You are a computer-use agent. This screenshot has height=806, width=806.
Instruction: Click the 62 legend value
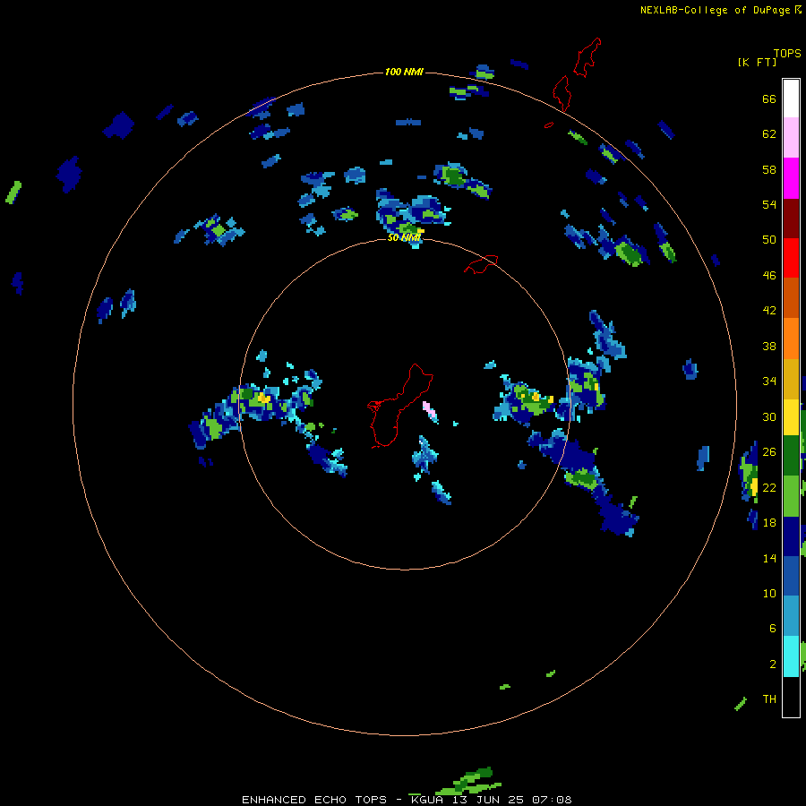[769, 134]
